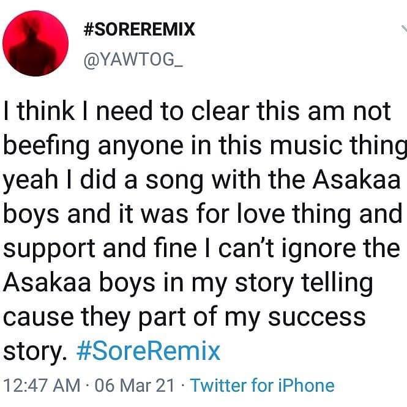The height and width of the screenshot is (407, 407).
Task: Select the word 'success' in the tweet
Action: (316, 318)
